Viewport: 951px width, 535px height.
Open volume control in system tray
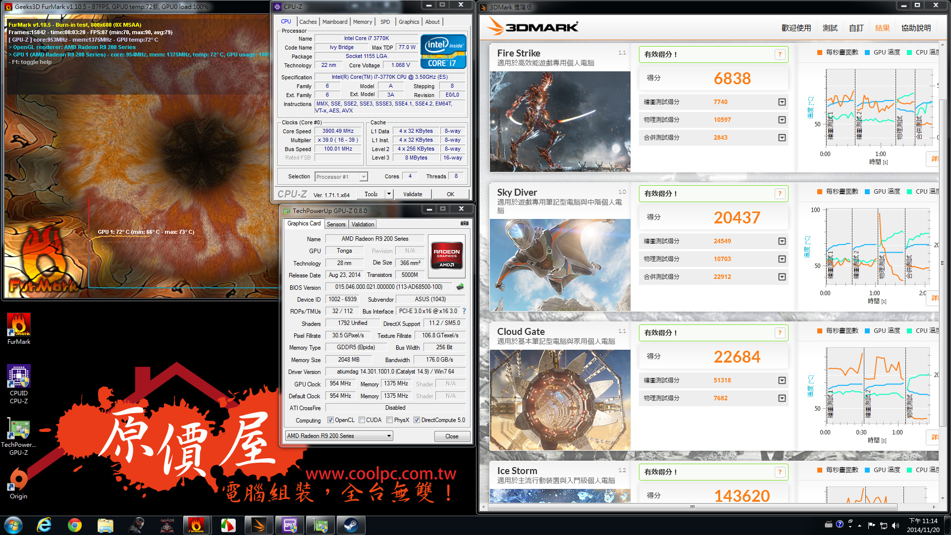click(895, 525)
